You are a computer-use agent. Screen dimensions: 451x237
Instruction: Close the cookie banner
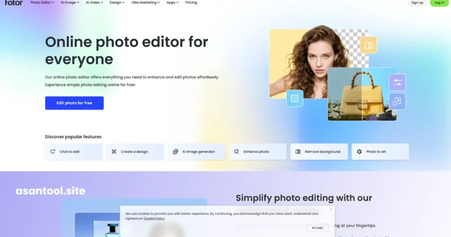[331, 209]
